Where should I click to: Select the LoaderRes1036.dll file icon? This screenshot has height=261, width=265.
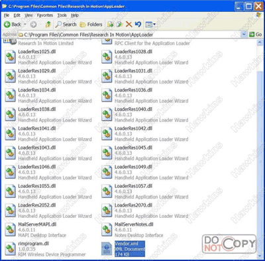[107, 96]
